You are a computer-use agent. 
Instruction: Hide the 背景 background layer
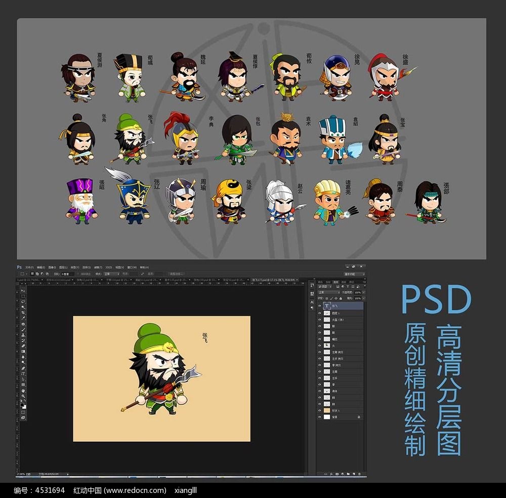click(x=320, y=417)
